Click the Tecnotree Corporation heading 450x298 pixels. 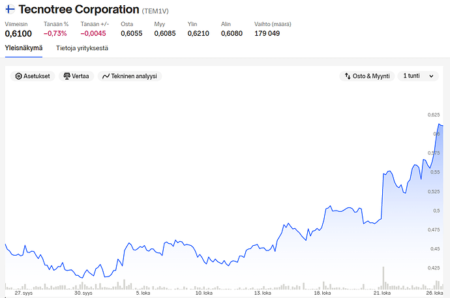pos(79,10)
